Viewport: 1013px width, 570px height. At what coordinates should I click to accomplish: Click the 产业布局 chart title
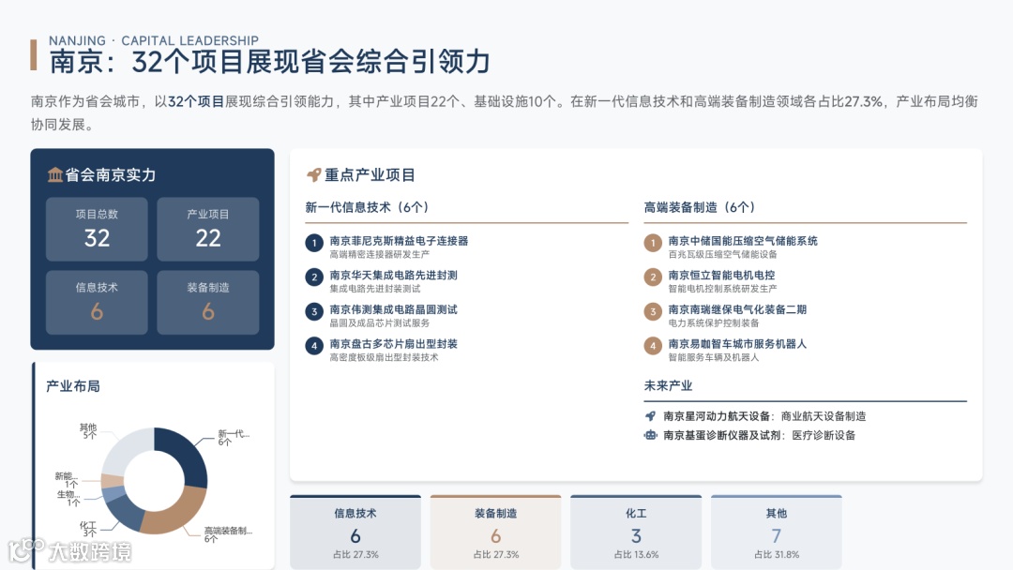tap(73, 386)
